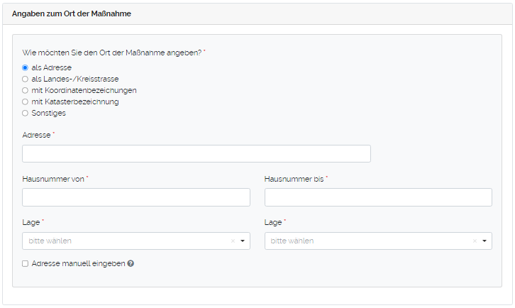Expand the left Lage dropdown arrow
This screenshot has height=308, width=515.
click(243, 241)
